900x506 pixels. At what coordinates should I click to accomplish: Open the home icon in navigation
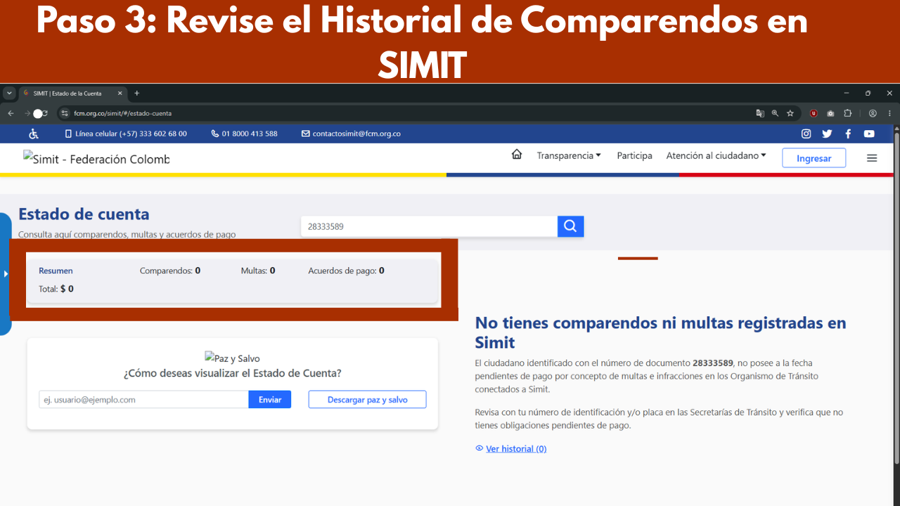coord(517,155)
